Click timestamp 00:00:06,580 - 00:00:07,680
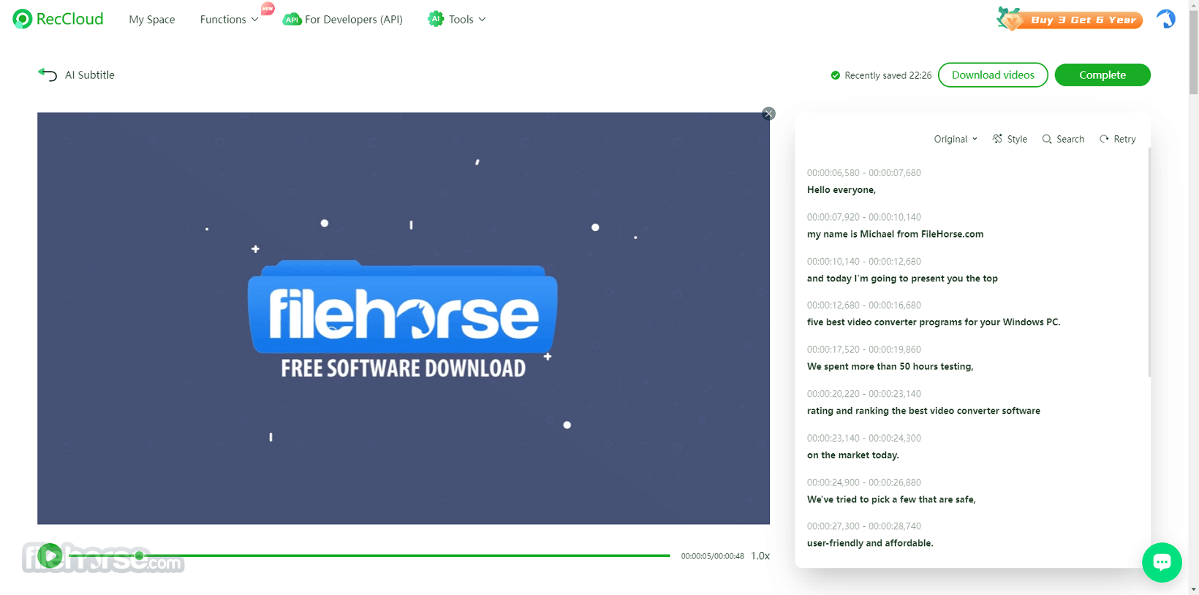This screenshot has width=1199, height=595. pyautogui.click(x=864, y=173)
